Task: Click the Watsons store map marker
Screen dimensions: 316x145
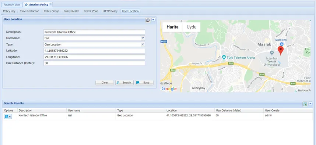Action: click(282, 44)
